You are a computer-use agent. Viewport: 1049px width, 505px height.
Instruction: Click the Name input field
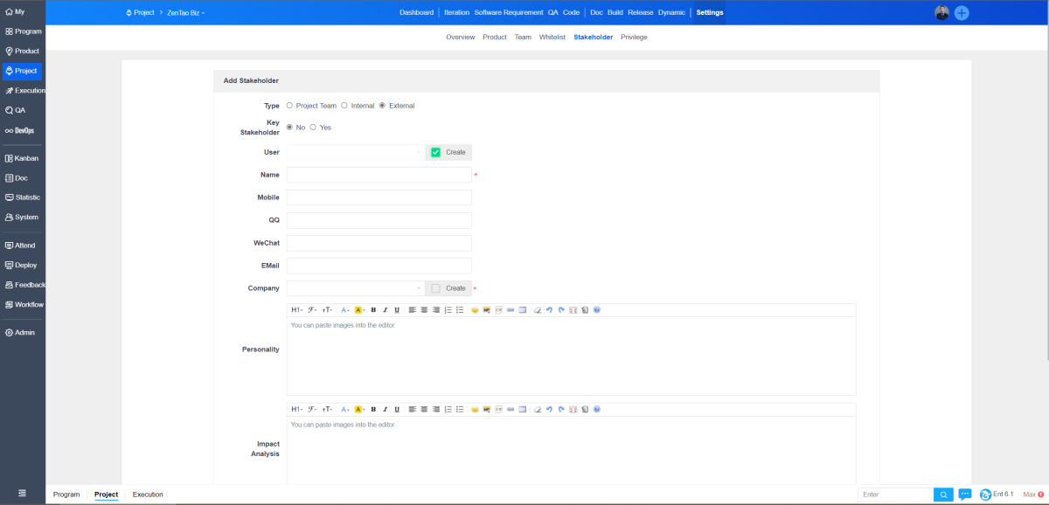tap(379, 175)
